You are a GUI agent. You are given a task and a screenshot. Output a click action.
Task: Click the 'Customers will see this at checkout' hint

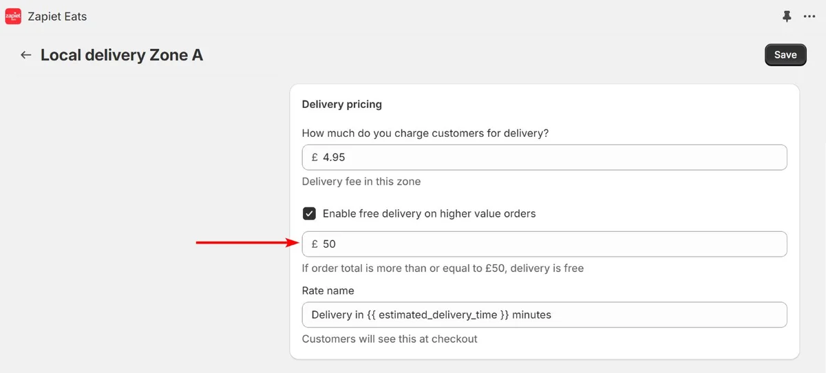(x=390, y=339)
